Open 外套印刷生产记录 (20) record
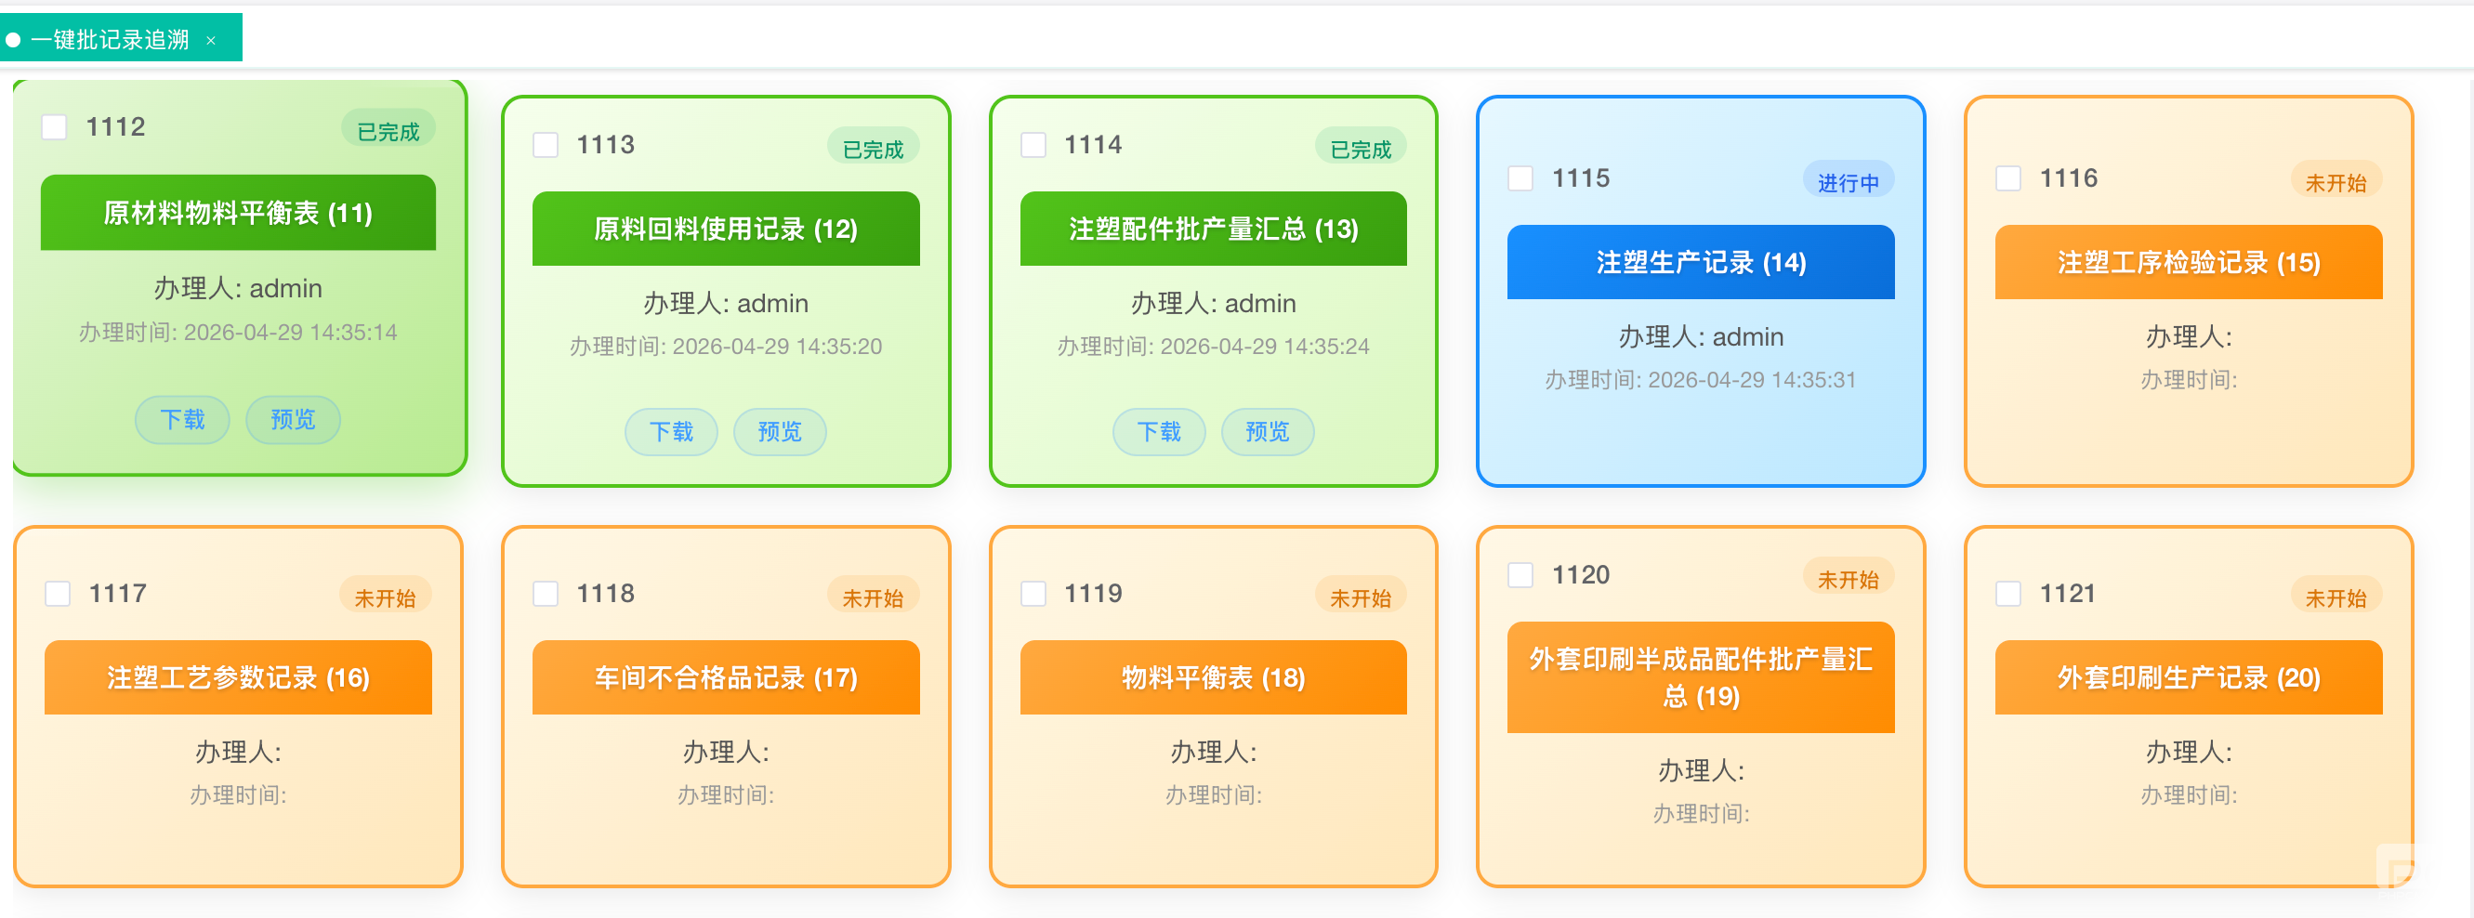 2188,678
